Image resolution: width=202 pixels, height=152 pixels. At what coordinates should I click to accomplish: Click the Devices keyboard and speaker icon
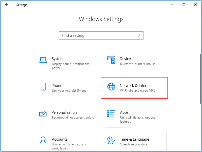coord(111,60)
